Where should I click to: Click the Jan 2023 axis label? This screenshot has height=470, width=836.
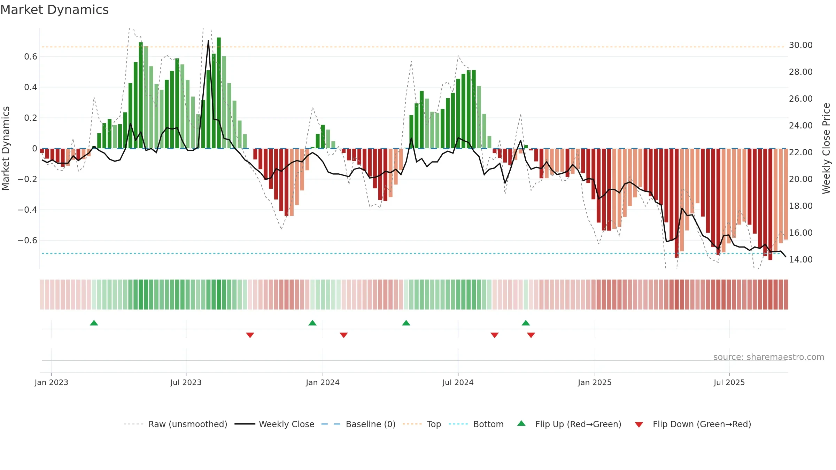tap(52, 382)
